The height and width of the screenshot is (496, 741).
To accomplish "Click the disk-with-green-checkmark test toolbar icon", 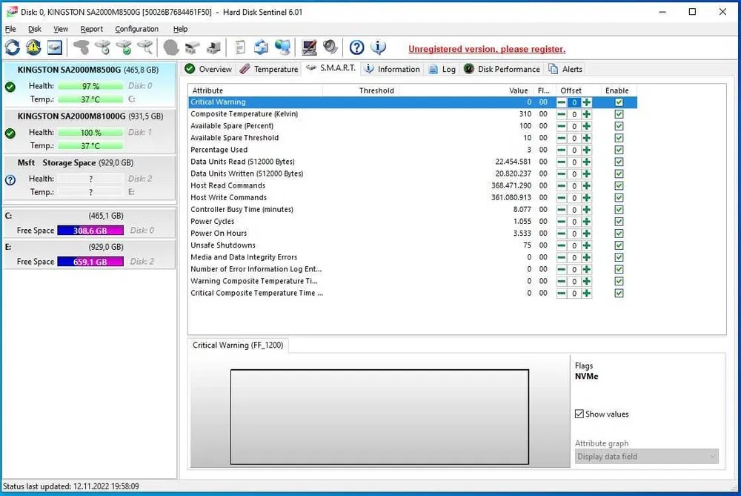I will click(124, 47).
